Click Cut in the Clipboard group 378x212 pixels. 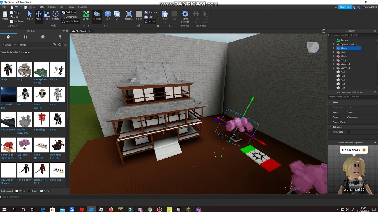click(x=14, y=17)
